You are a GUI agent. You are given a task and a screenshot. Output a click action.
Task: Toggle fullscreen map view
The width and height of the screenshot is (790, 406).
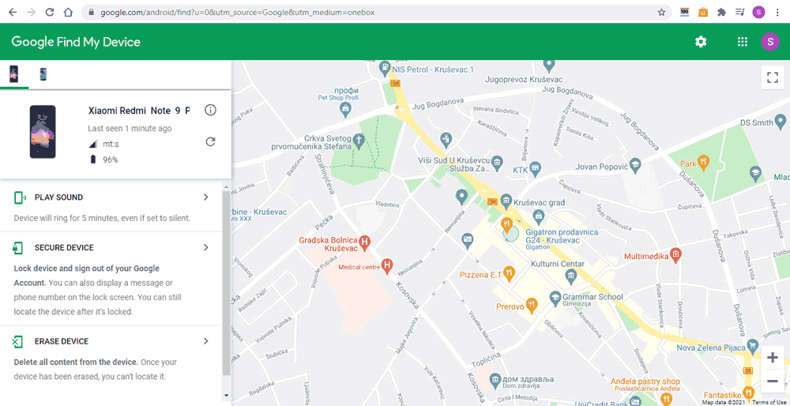point(773,77)
